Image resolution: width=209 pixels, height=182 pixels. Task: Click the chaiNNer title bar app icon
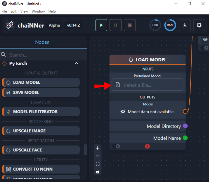point(5,4)
